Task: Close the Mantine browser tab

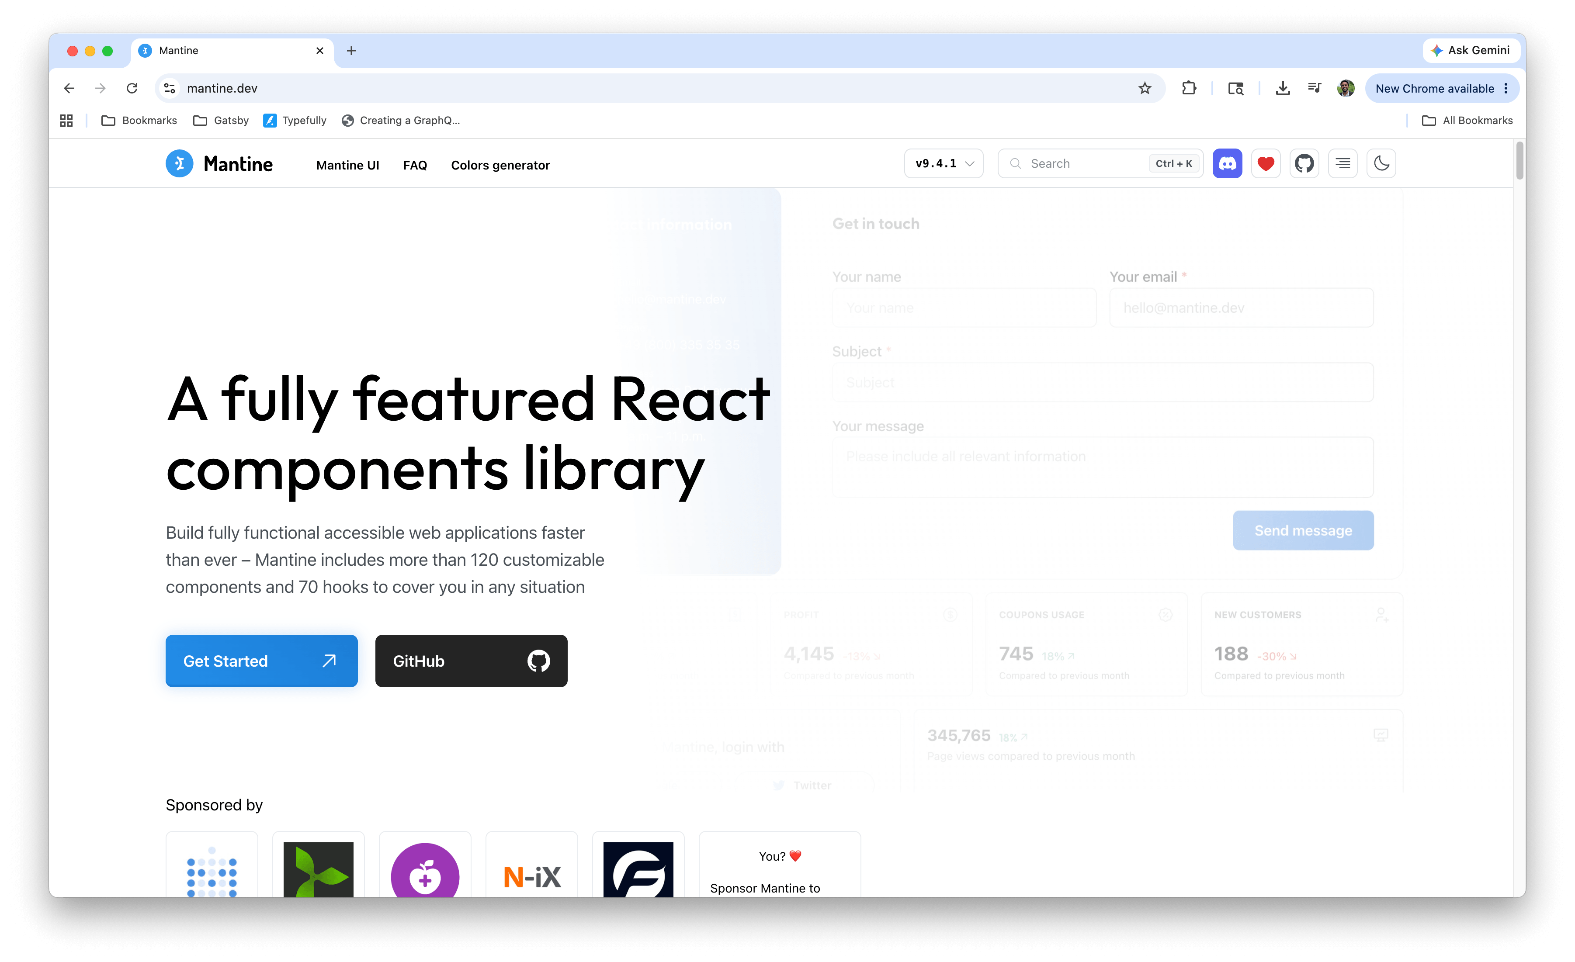Action: 319,51
